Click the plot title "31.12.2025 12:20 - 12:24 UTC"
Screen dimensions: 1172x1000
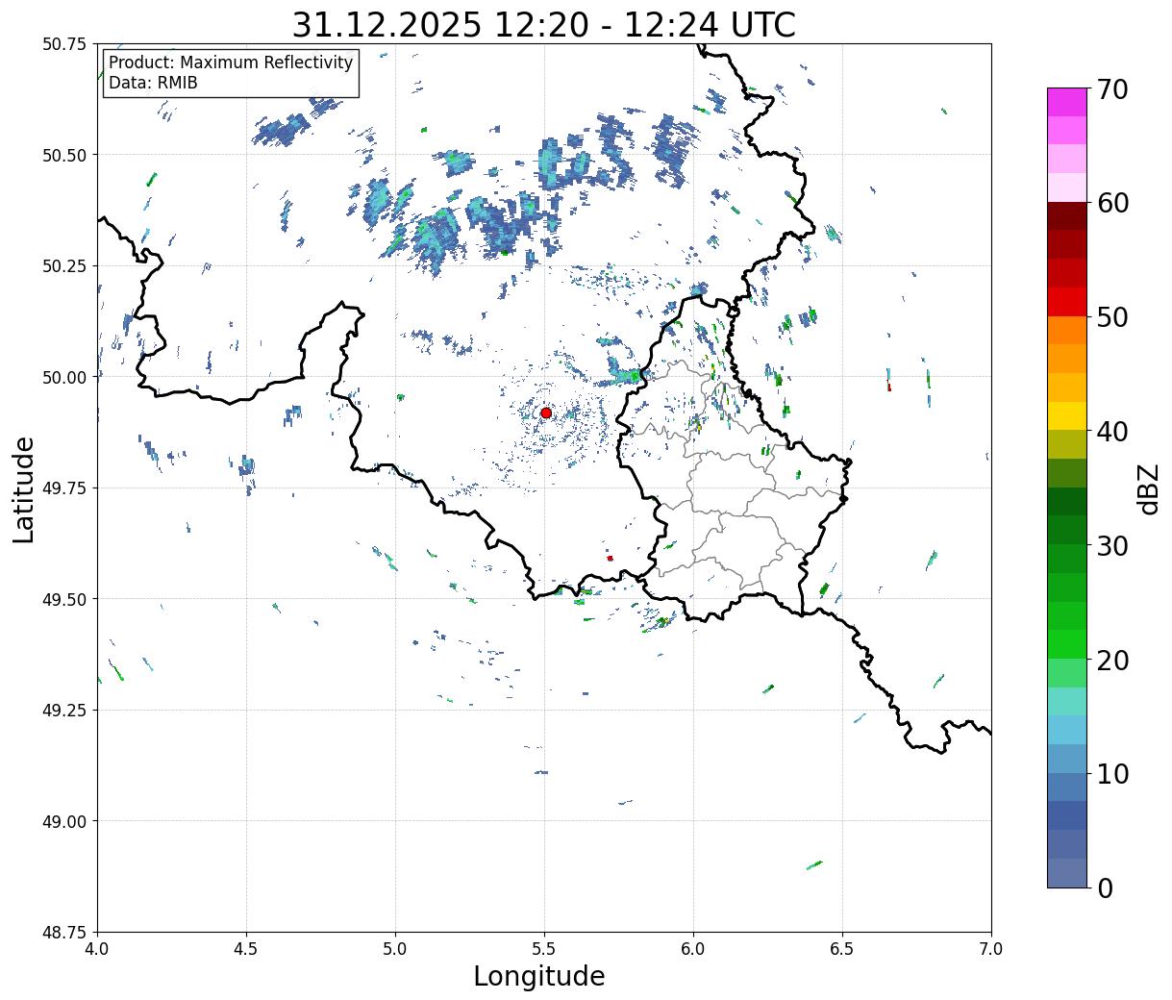(543, 24)
